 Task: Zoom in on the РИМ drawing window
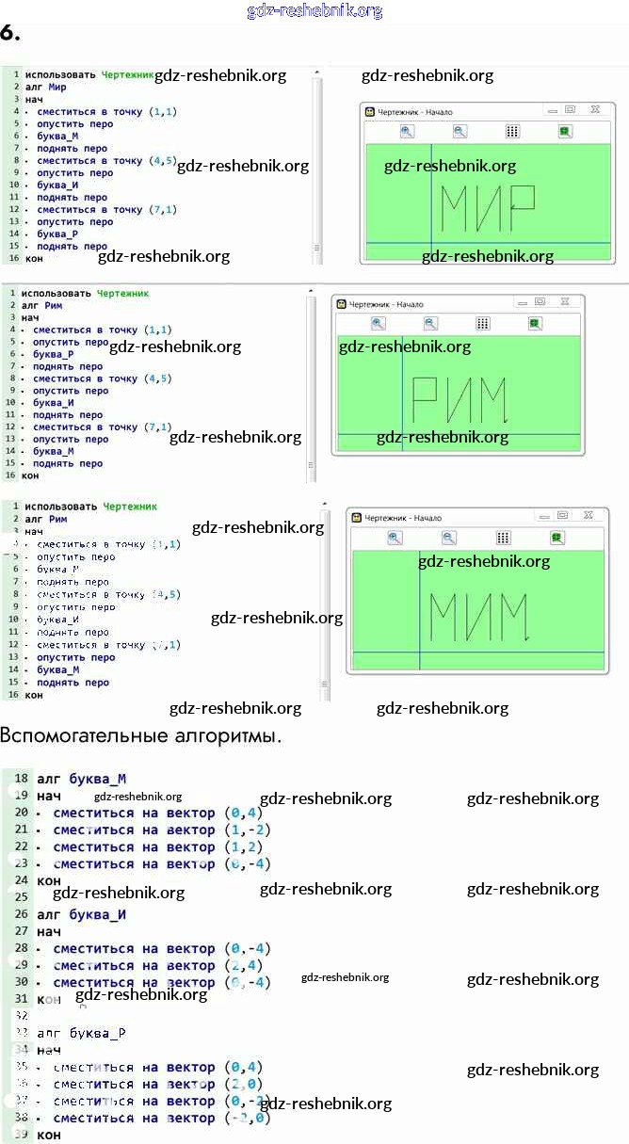(x=378, y=324)
